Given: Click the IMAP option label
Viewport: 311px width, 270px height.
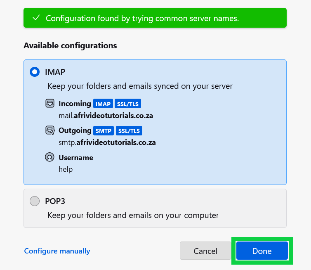Looking at the screenshot, I should pyautogui.click(x=55, y=72).
